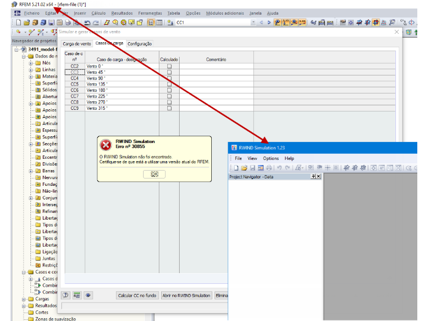Expand the Linhas tree item
This screenshot has width=428, height=321.
coord(31,70)
